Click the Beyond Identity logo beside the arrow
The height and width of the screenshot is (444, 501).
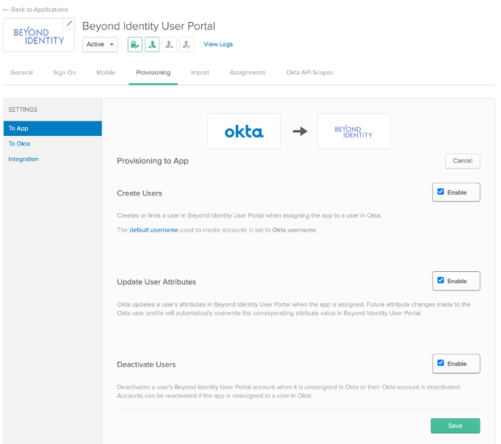[x=353, y=132]
